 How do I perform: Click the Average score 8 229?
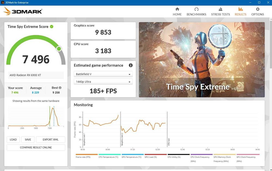click(x=35, y=93)
